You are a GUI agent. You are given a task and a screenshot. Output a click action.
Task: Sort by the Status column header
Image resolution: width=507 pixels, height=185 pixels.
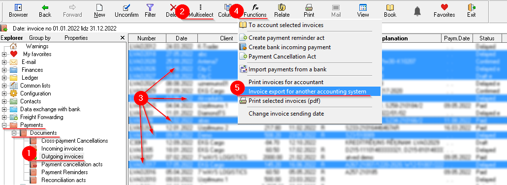coord(487,38)
